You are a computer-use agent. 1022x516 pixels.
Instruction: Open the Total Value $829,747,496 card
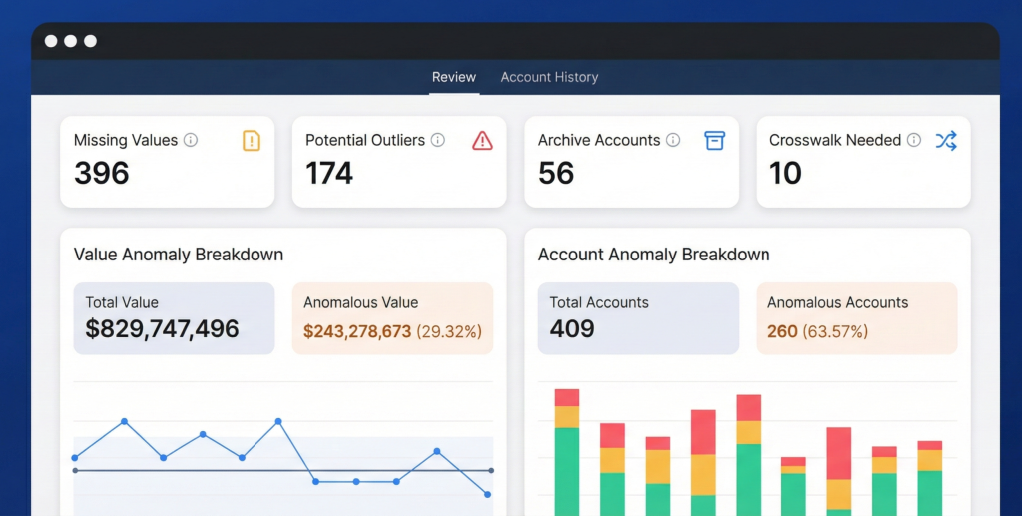pyautogui.click(x=174, y=318)
